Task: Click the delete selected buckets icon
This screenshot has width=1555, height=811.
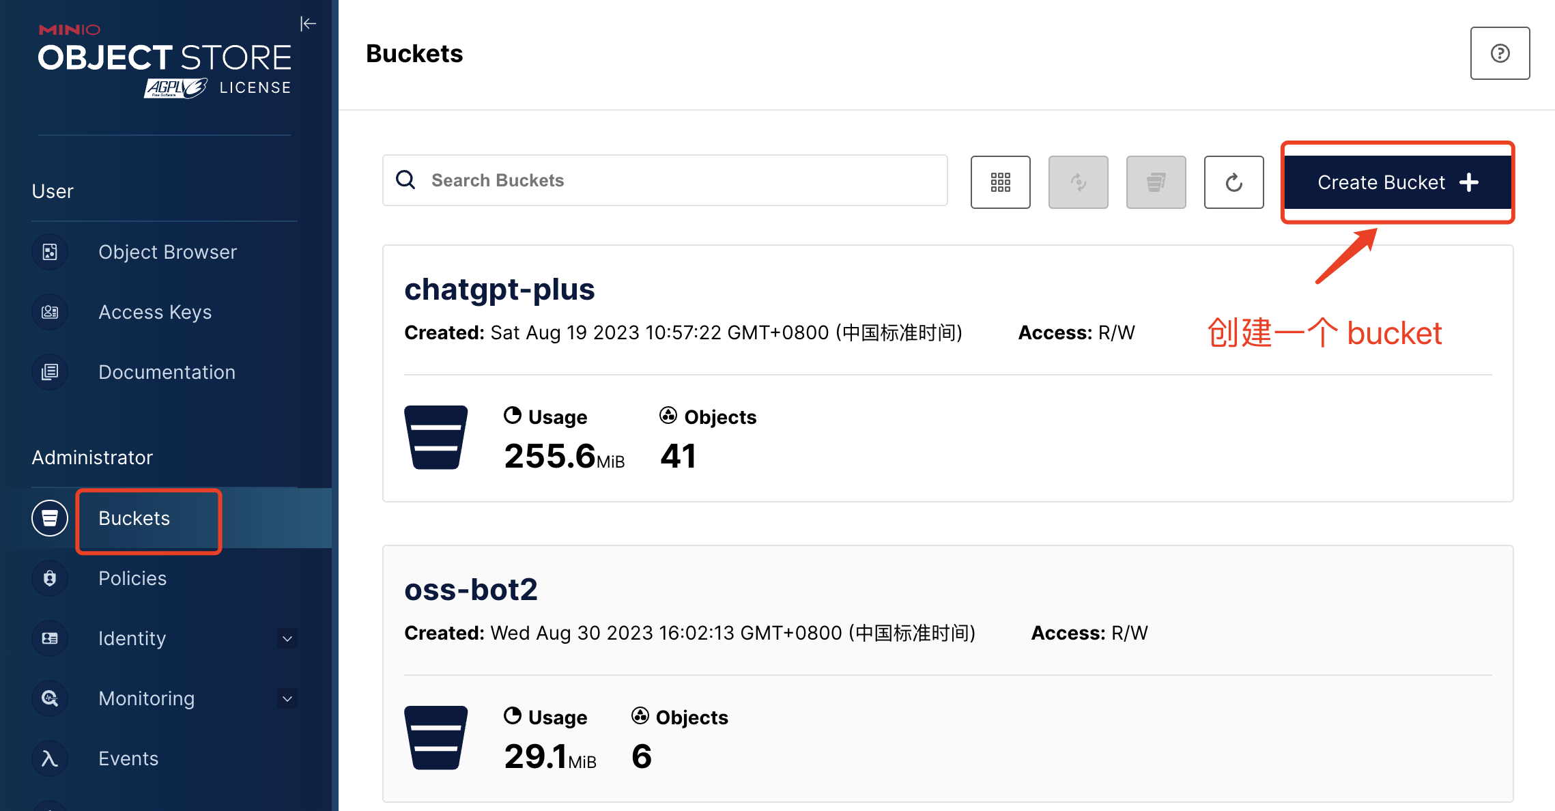Action: (x=1156, y=182)
